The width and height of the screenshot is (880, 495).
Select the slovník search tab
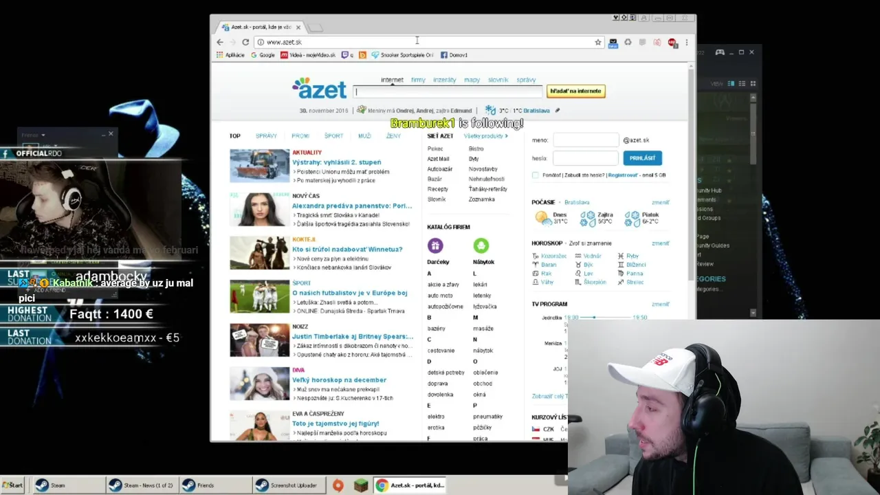(498, 80)
